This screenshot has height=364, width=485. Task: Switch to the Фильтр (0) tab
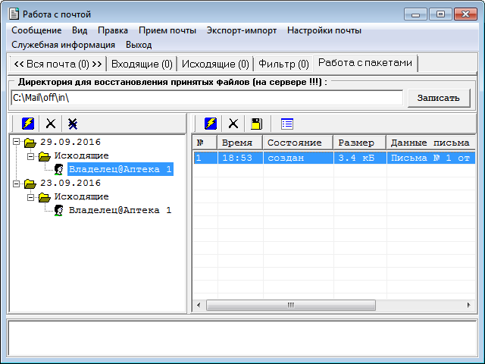click(283, 64)
